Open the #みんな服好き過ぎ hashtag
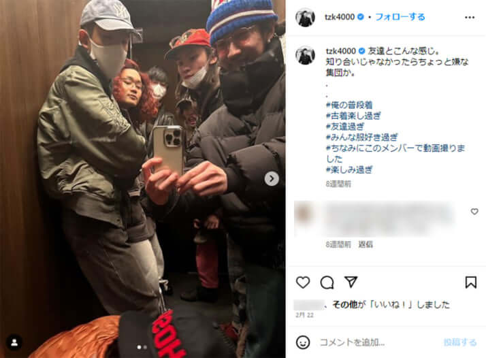Image resolution: width=486 pixels, height=358 pixels. (361, 137)
